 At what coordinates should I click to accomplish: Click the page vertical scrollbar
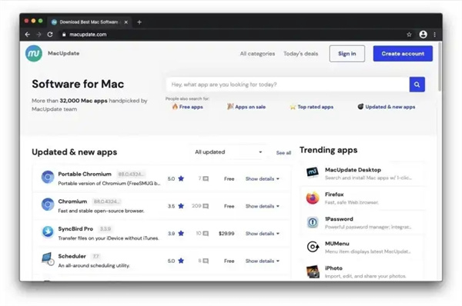pyautogui.click(x=440, y=66)
